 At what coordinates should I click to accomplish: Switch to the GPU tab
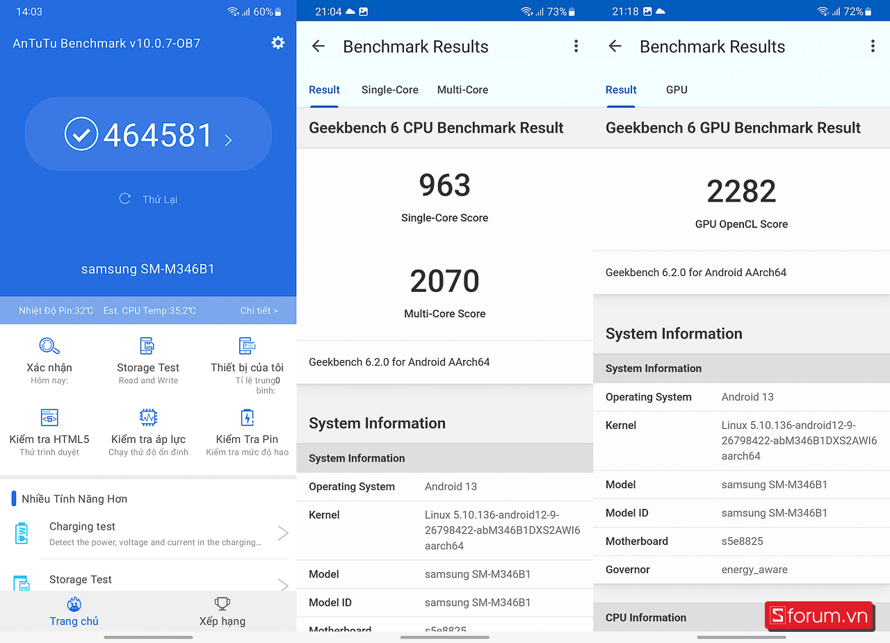click(677, 90)
